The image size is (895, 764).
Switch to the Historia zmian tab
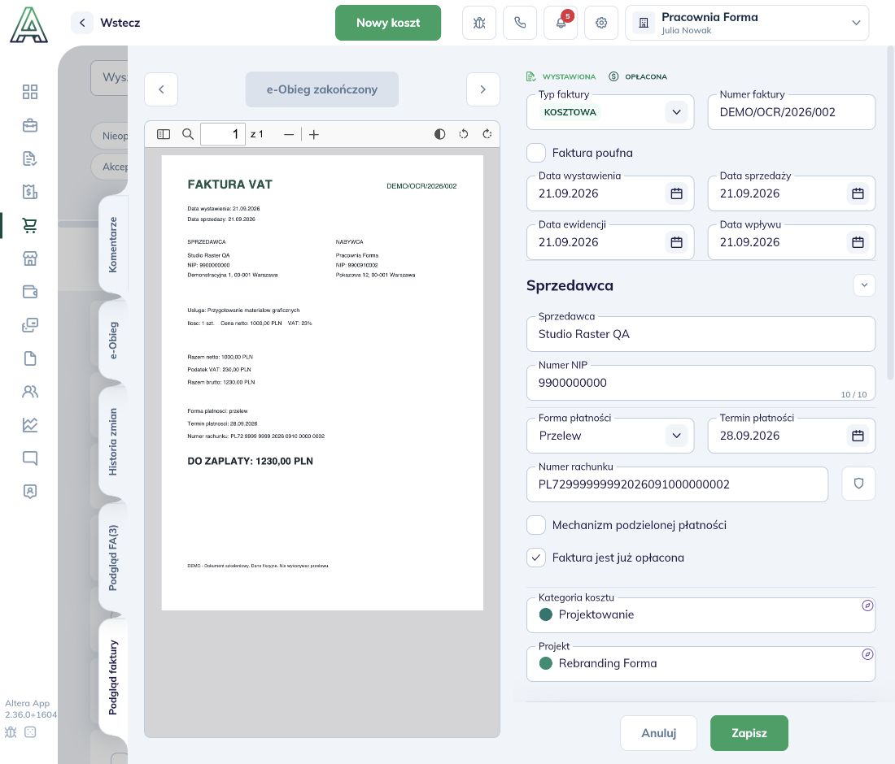tap(113, 442)
